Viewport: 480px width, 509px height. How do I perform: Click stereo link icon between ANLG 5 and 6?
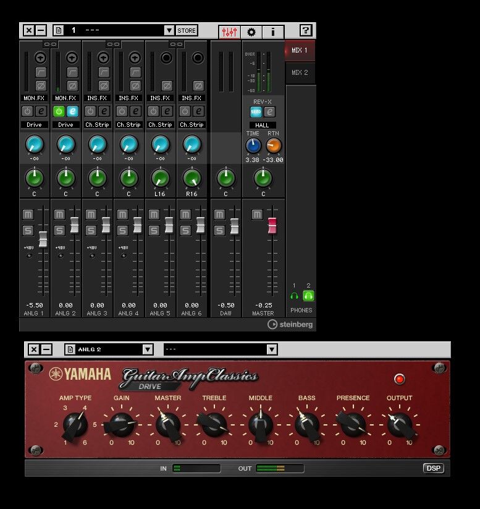tap(176, 44)
